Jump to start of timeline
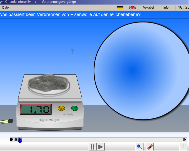This screenshot has height=151, width=189. coord(12,139)
